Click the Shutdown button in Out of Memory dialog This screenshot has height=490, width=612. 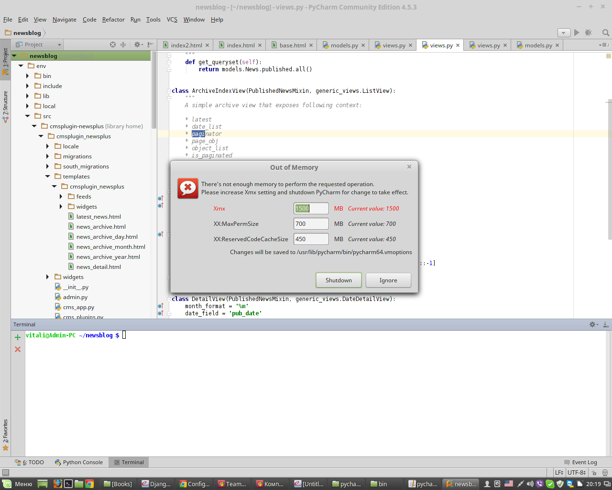(x=339, y=280)
